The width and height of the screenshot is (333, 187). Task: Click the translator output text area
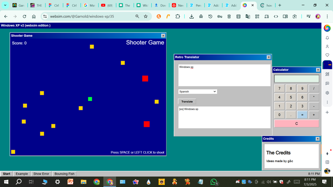click(x=224, y=117)
